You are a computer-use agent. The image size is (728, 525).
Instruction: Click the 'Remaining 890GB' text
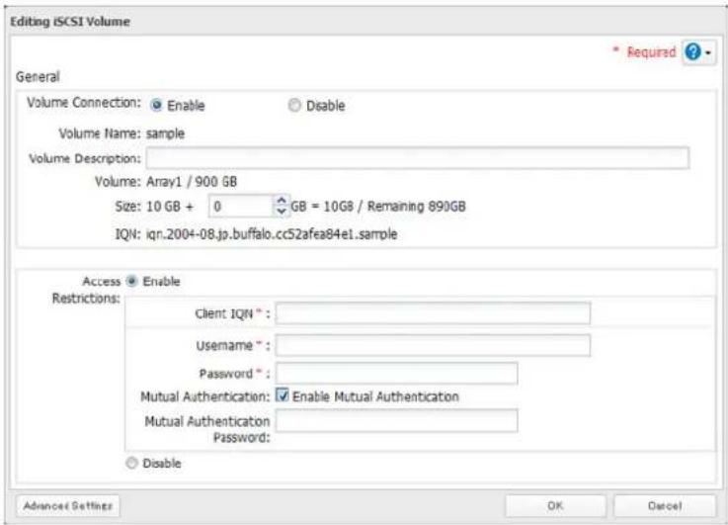coord(417,207)
